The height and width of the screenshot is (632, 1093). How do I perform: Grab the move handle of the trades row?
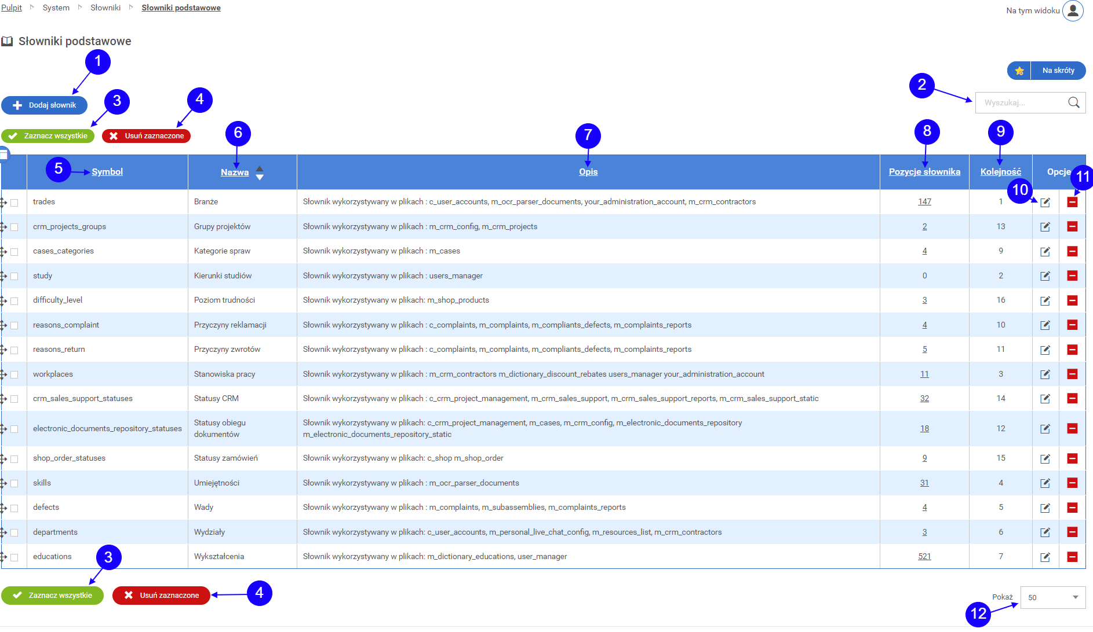point(3,203)
